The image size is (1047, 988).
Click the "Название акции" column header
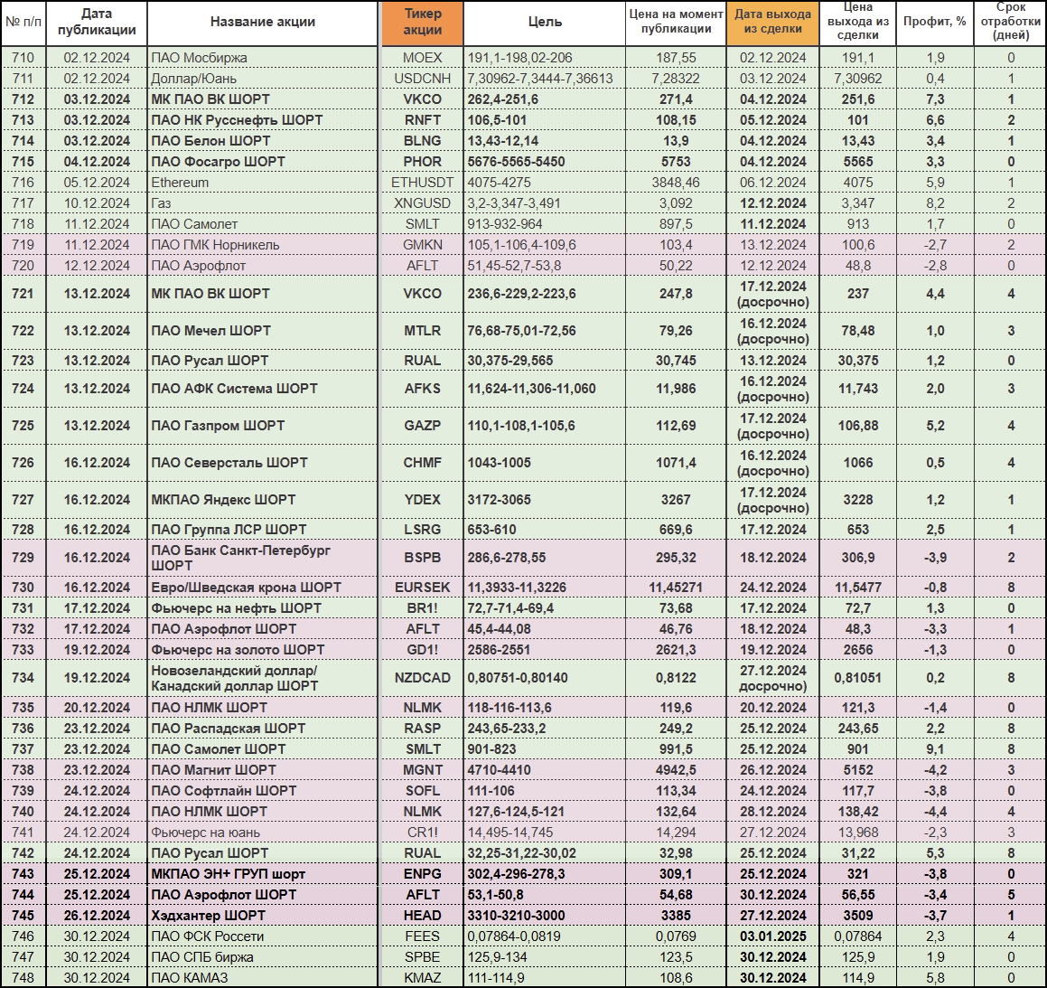click(x=262, y=22)
